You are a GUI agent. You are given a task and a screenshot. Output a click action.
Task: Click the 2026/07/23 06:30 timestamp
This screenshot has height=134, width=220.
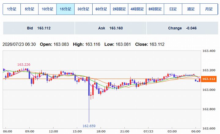point(19,44)
